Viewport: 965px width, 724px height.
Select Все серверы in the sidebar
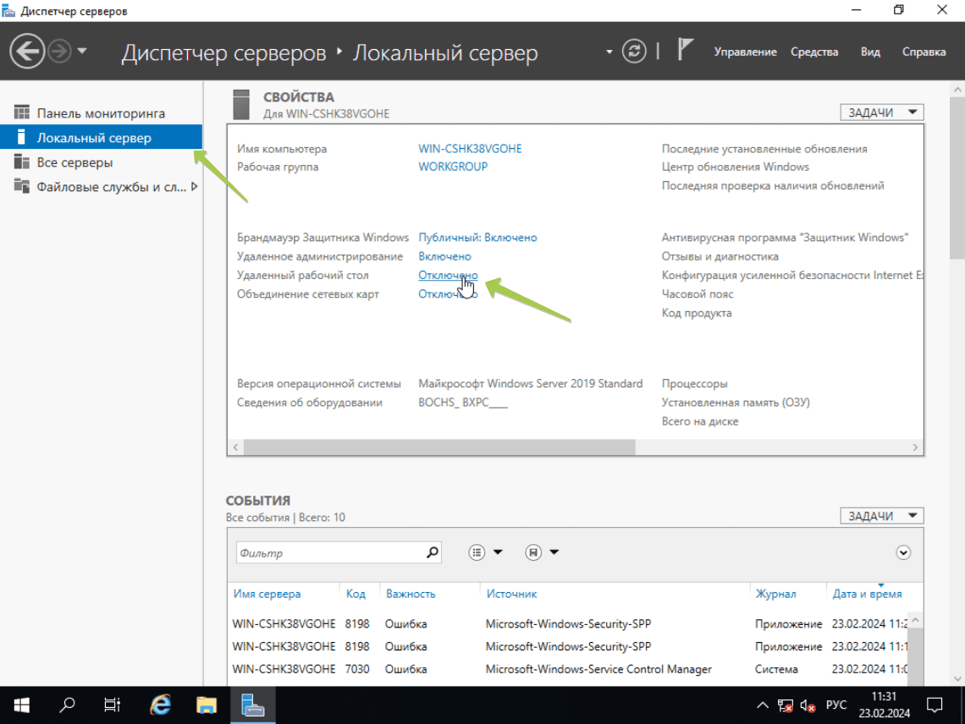click(x=101, y=162)
